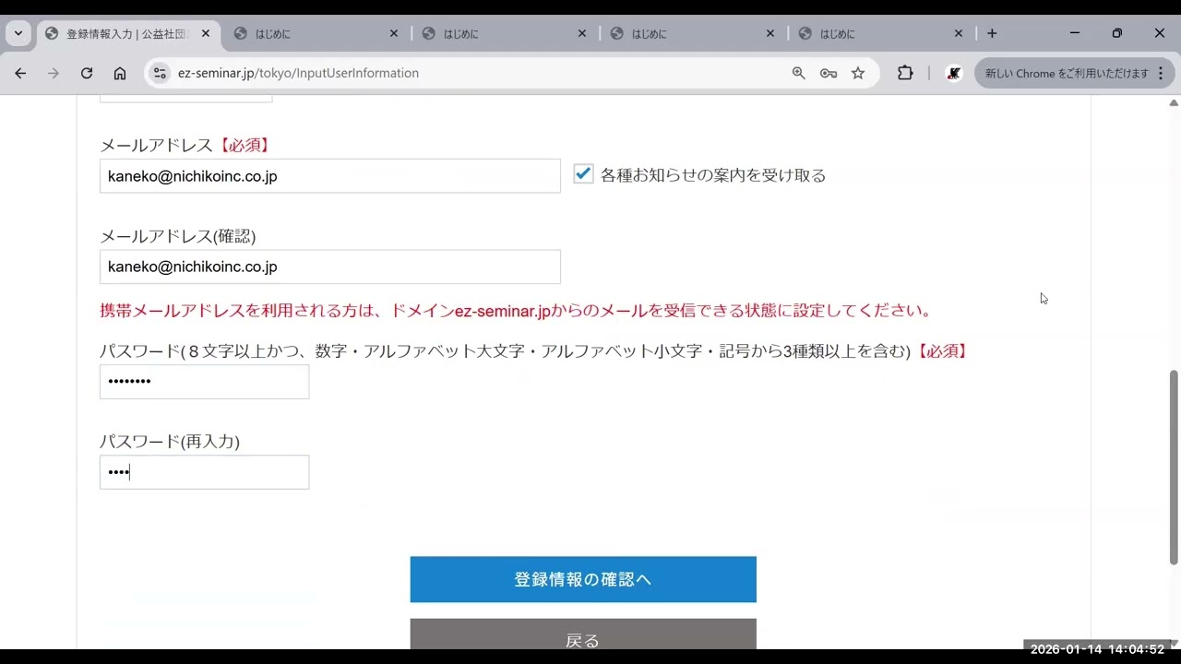The width and height of the screenshot is (1181, 664).
Task: Edit the メールアドレス(確認) confirmation field
Action: pyautogui.click(x=329, y=267)
